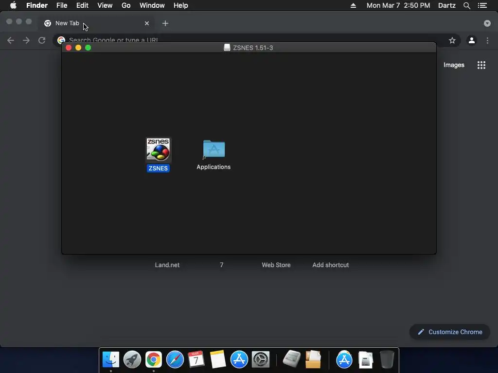Open Calendar from the Dock

click(196, 359)
